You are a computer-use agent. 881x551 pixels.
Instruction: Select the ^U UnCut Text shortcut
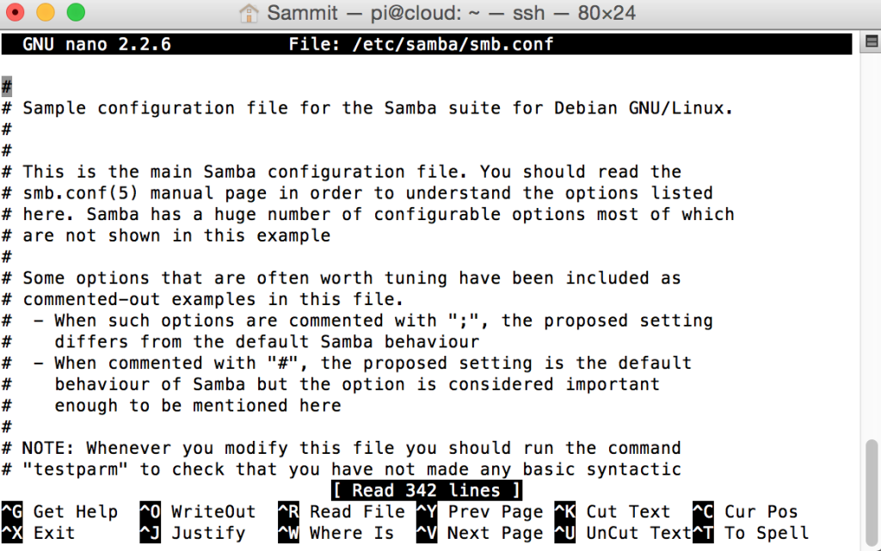[623, 532]
